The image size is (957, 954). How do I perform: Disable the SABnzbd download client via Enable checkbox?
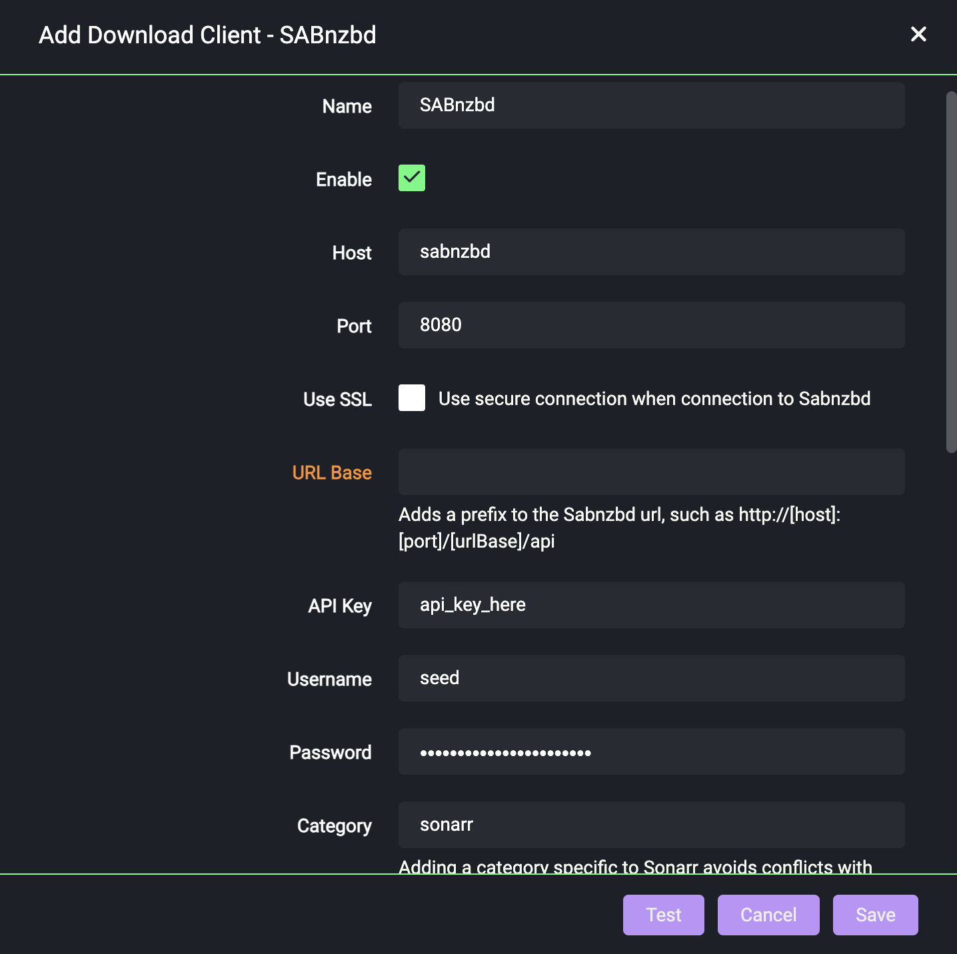coord(411,178)
